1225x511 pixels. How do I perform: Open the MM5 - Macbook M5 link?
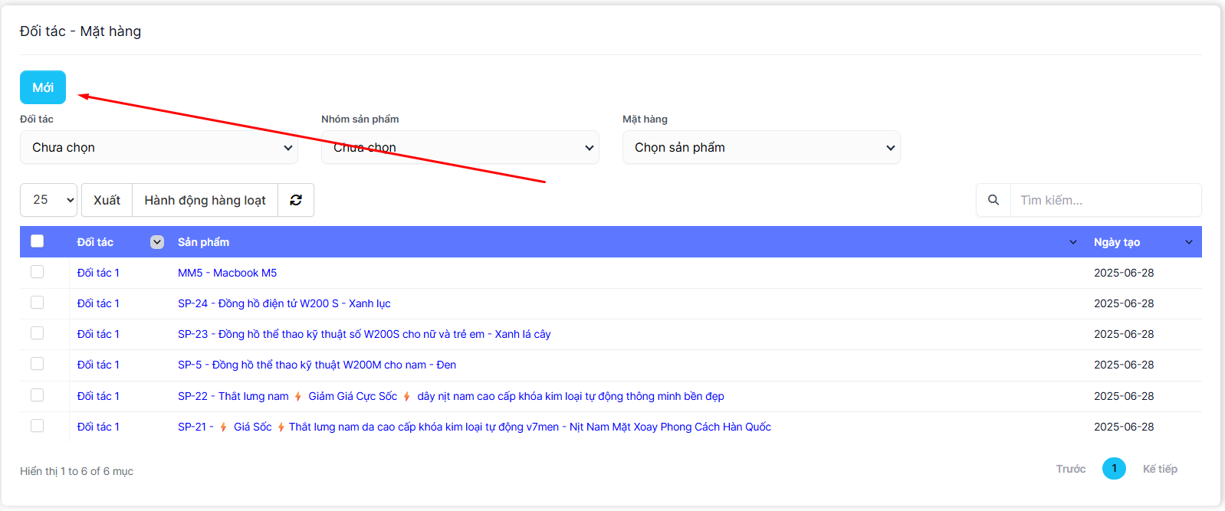[x=227, y=273]
